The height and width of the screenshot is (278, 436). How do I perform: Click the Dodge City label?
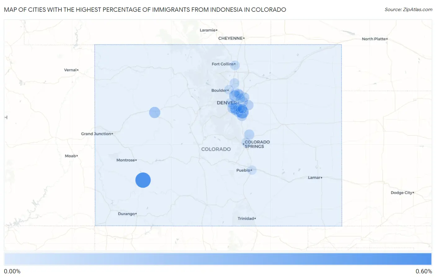[402, 193]
